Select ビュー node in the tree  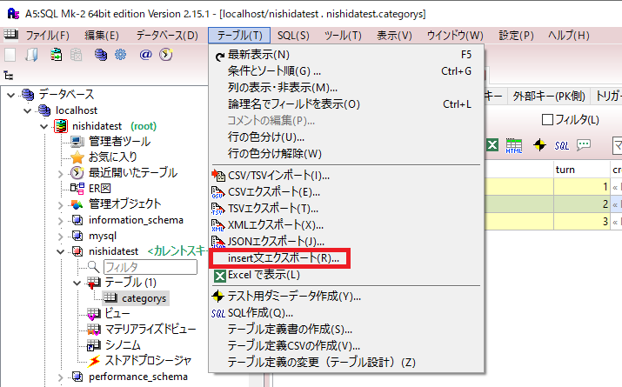(117, 314)
